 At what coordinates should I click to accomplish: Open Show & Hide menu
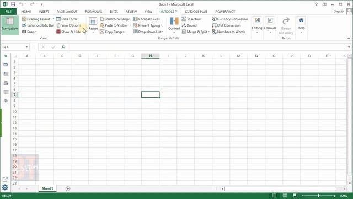68,32
